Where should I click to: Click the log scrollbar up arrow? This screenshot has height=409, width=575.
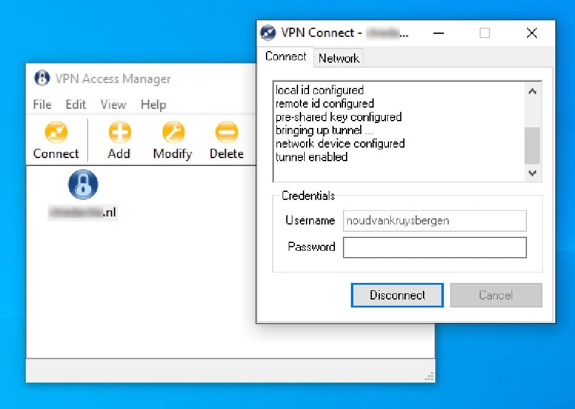532,90
